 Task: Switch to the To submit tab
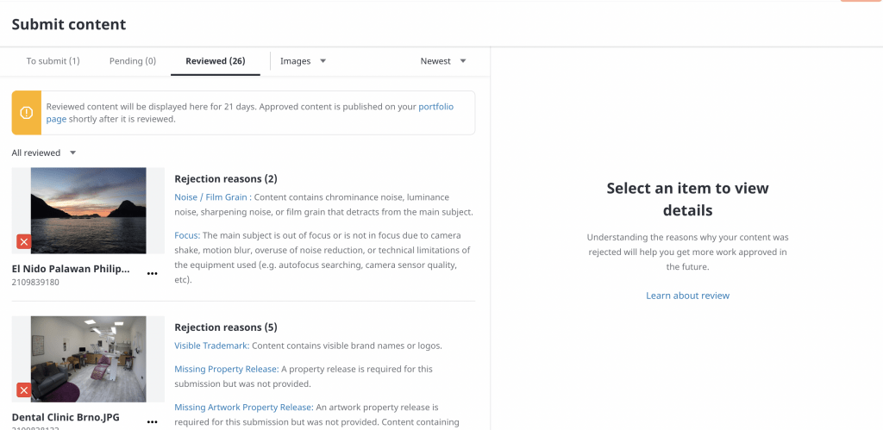pos(53,61)
